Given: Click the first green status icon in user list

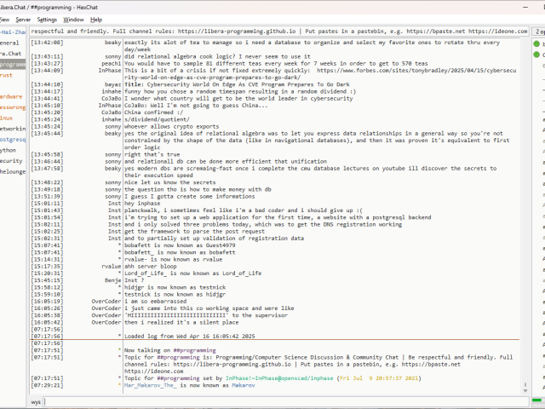Looking at the screenshot, I should point(537,43).
